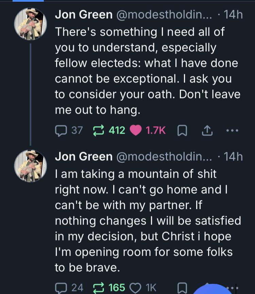Open Jon Green name on 'be brave' tweet

[x=84, y=156]
